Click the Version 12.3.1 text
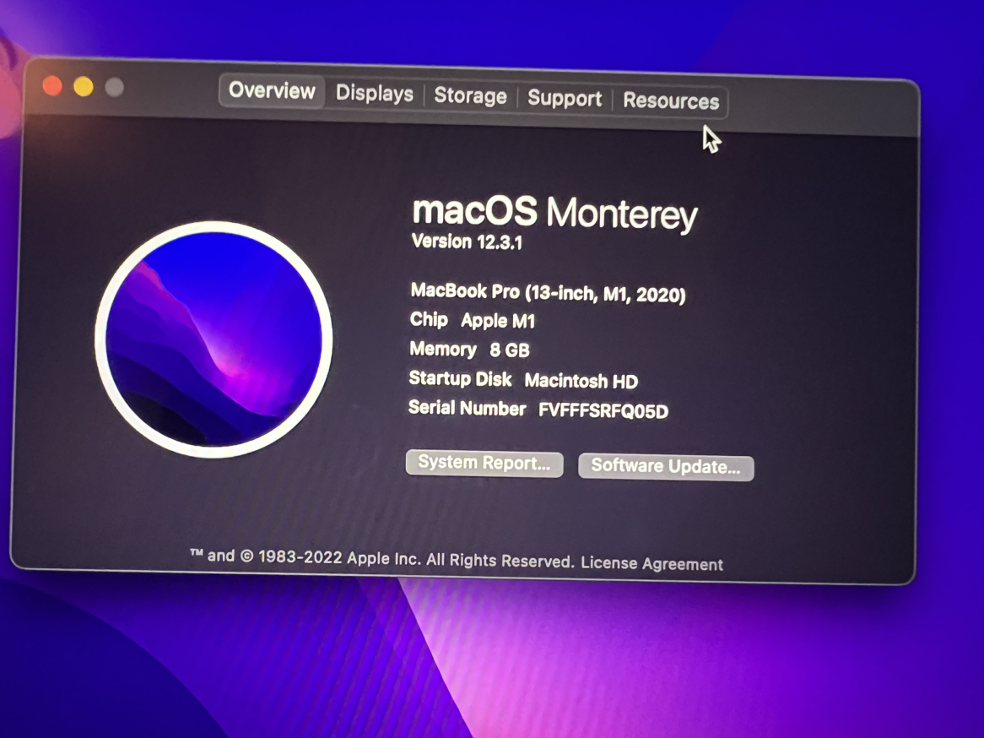This screenshot has height=738, width=984. point(467,241)
